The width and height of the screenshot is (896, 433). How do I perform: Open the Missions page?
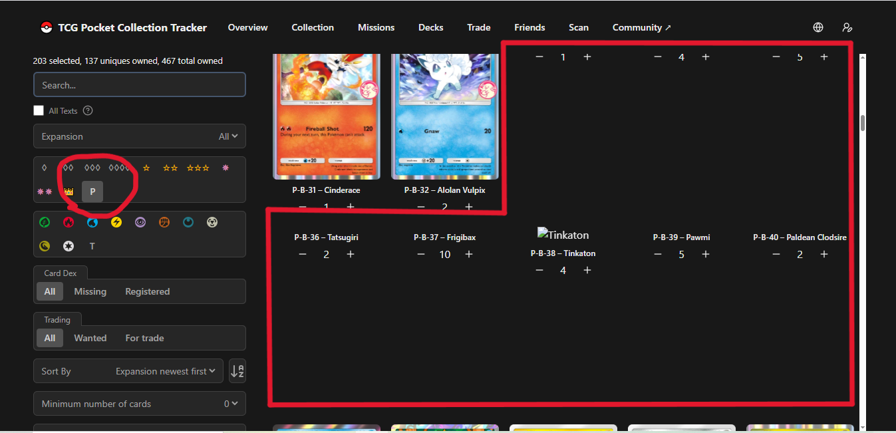[x=376, y=27]
